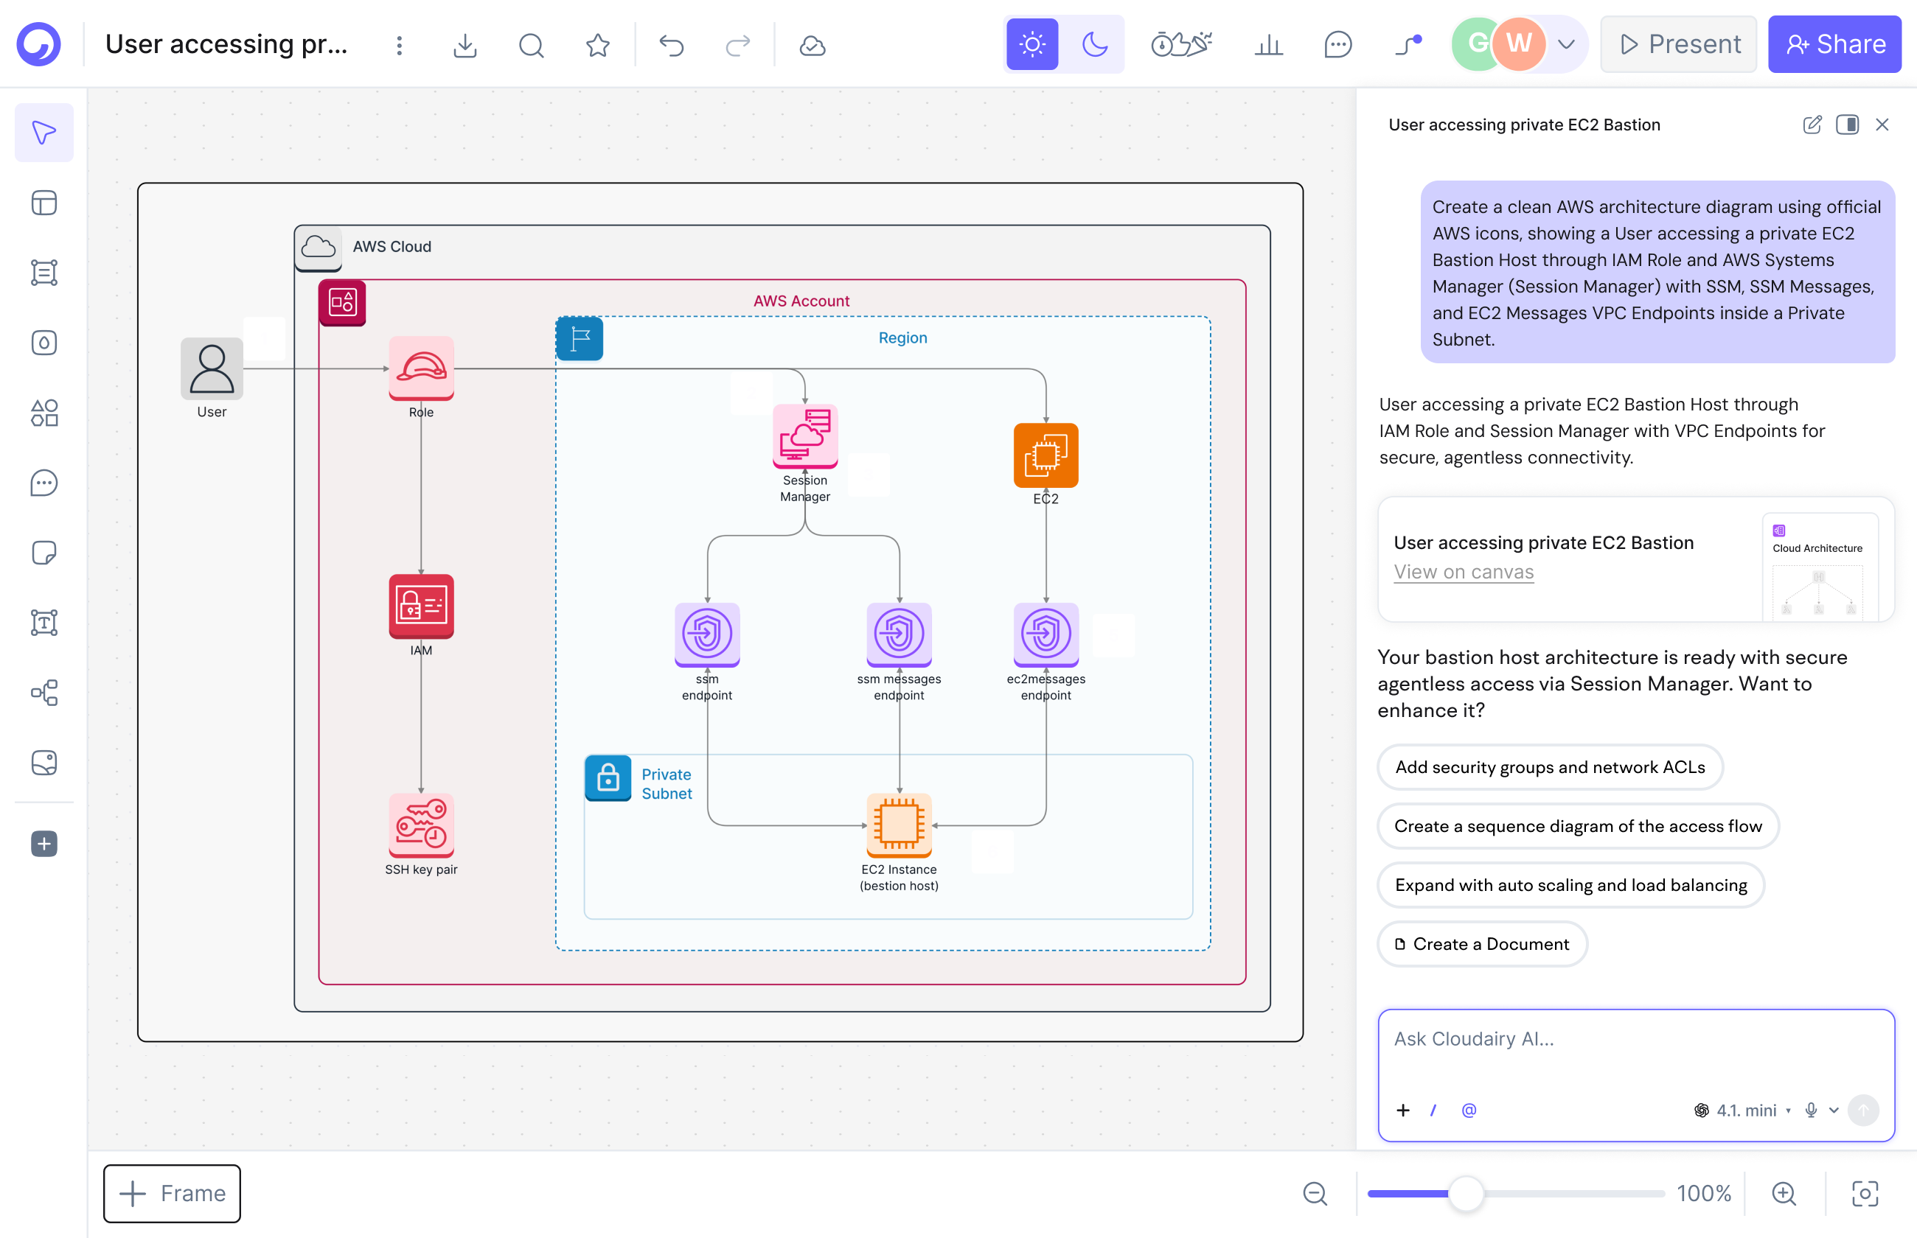Select the EC2 Instance bastion host node
Image resolution: width=1917 pixels, height=1238 pixels.
coord(898,825)
